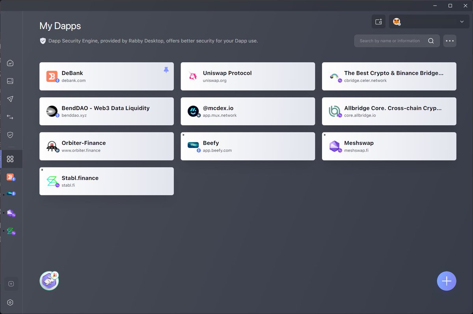The width and height of the screenshot is (473, 314).
Task: Open the Meshswap dapp card
Action: [x=389, y=146]
